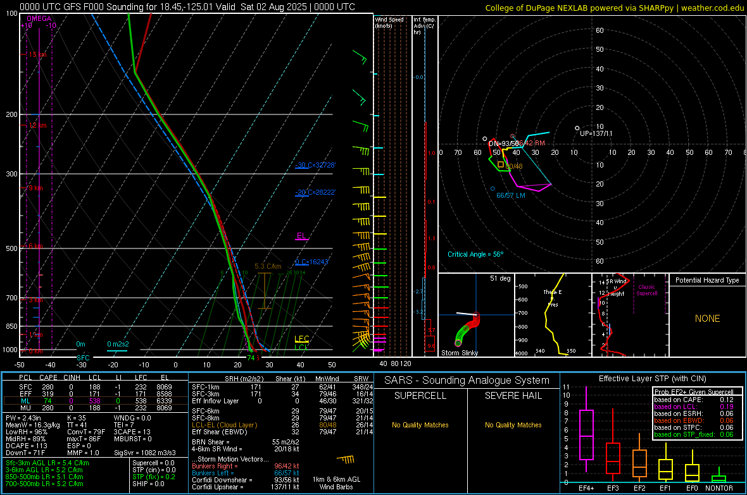The height and width of the screenshot is (495, 747).
Task: Click the Storm Slinky caption
Action: [x=459, y=353]
